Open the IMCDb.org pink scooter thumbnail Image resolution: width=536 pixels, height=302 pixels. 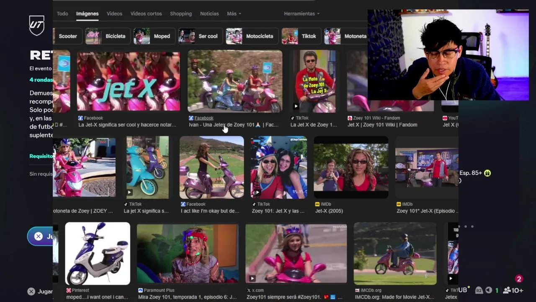(x=395, y=254)
